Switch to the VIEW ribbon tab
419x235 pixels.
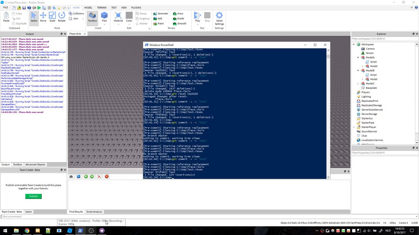(x=124, y=8)
